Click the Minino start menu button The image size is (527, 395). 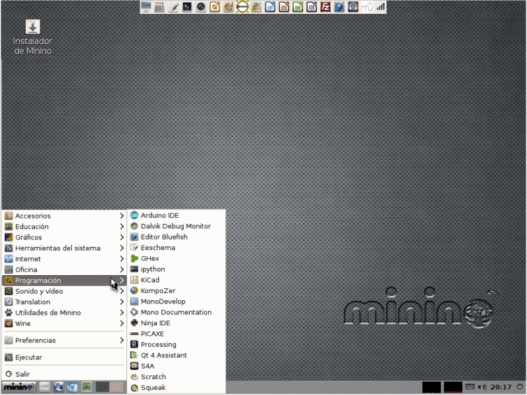[18, 387]
